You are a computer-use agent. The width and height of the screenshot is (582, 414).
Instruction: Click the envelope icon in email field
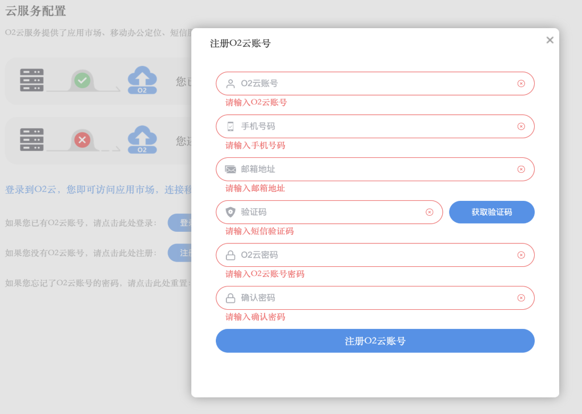pos(230,170)
